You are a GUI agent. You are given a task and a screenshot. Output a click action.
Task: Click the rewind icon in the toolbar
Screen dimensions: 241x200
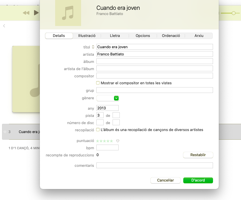[26, 13]
